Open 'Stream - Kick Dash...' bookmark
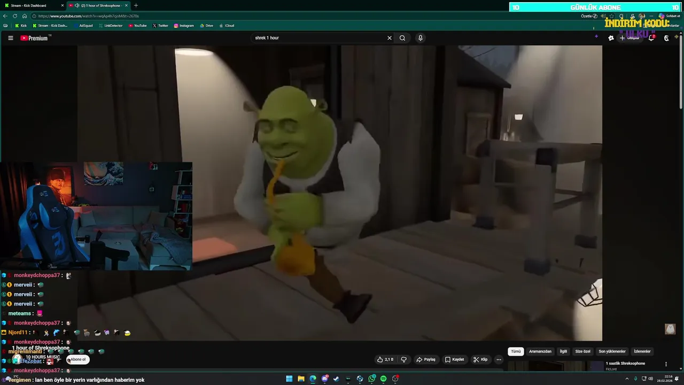 point(50,26)
